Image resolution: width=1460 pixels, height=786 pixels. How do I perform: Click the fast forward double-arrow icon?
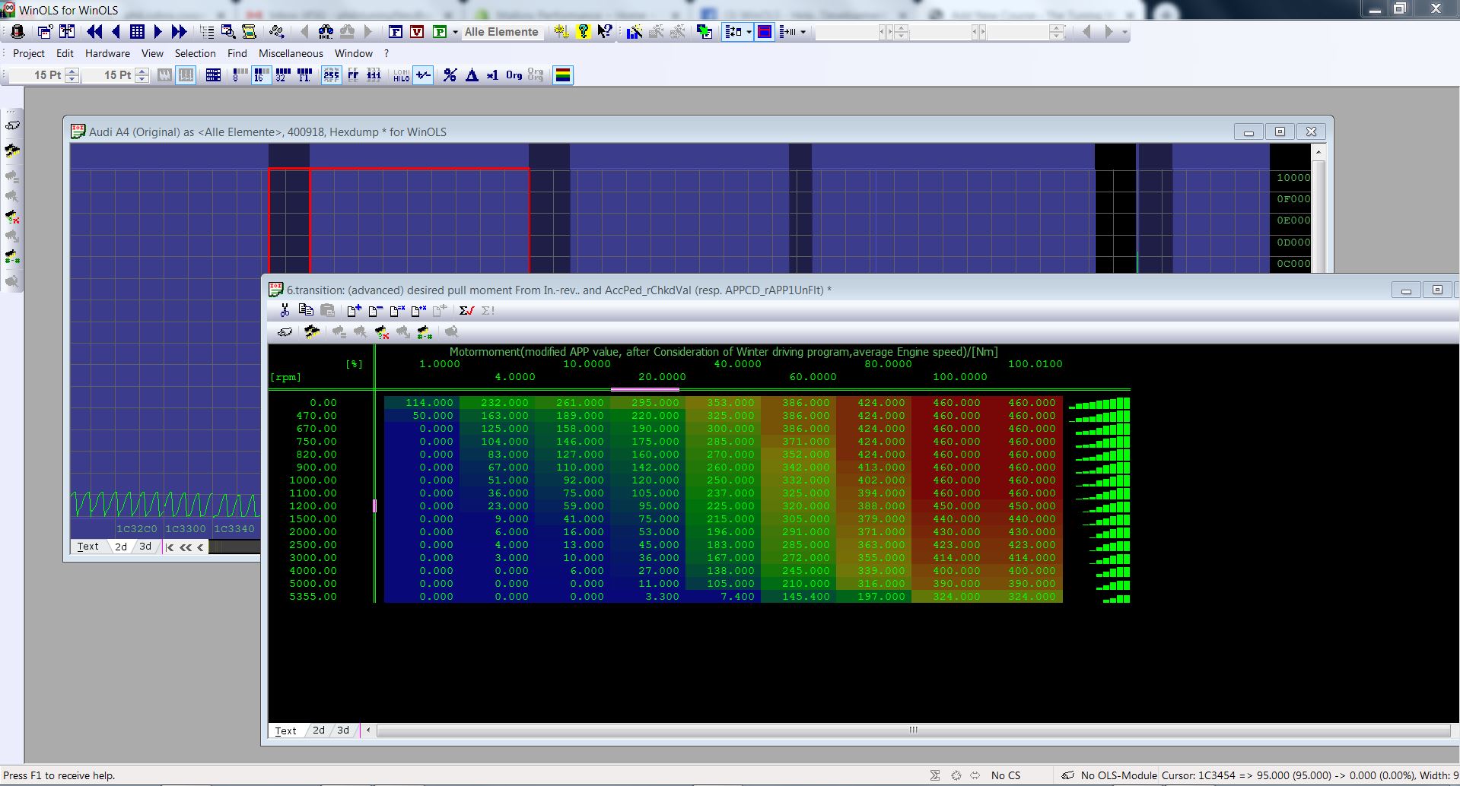click(x=179, y=32)
